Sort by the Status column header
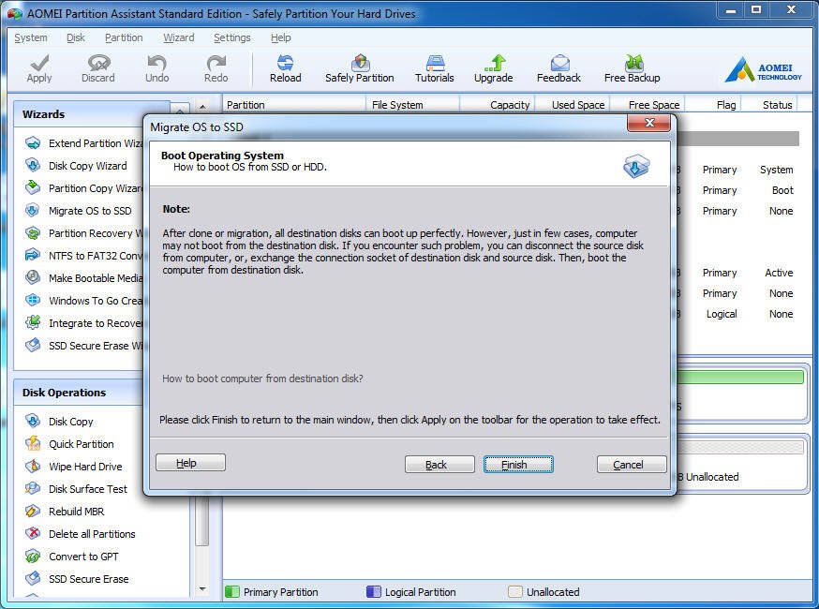 (770, 104)
